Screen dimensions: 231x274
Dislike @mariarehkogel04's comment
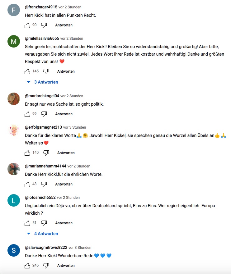44,114
